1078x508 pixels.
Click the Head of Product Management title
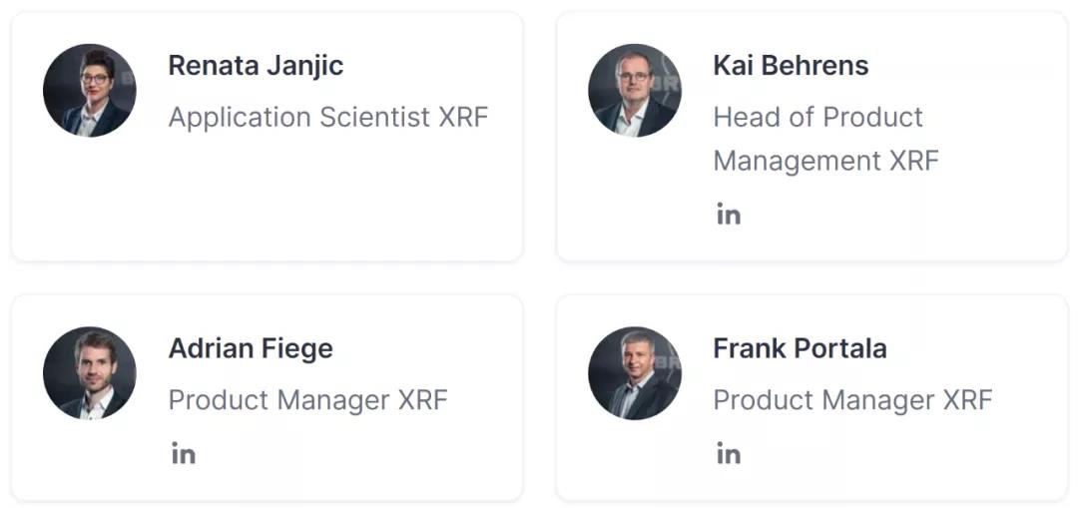pos(825,139)
